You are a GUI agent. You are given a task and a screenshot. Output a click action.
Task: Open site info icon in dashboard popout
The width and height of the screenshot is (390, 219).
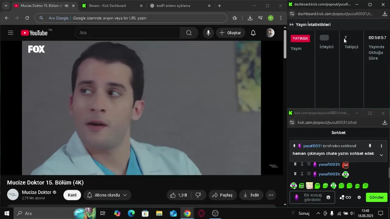(x=292, y=14)
